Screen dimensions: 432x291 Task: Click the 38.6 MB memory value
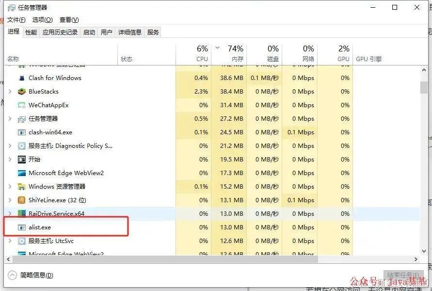point(231,78)
